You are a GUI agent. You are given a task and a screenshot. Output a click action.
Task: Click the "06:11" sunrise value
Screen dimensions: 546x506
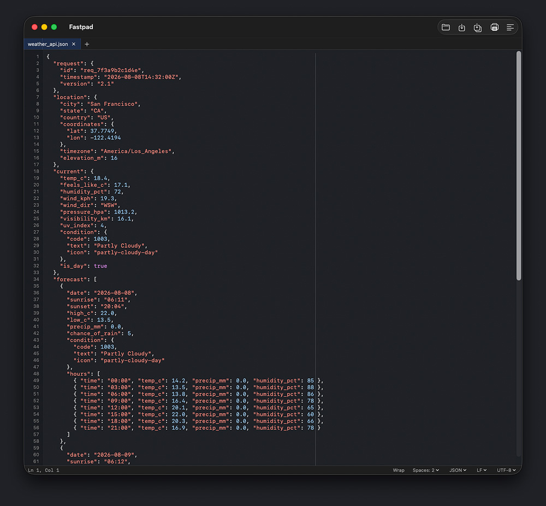pos(116,300)
